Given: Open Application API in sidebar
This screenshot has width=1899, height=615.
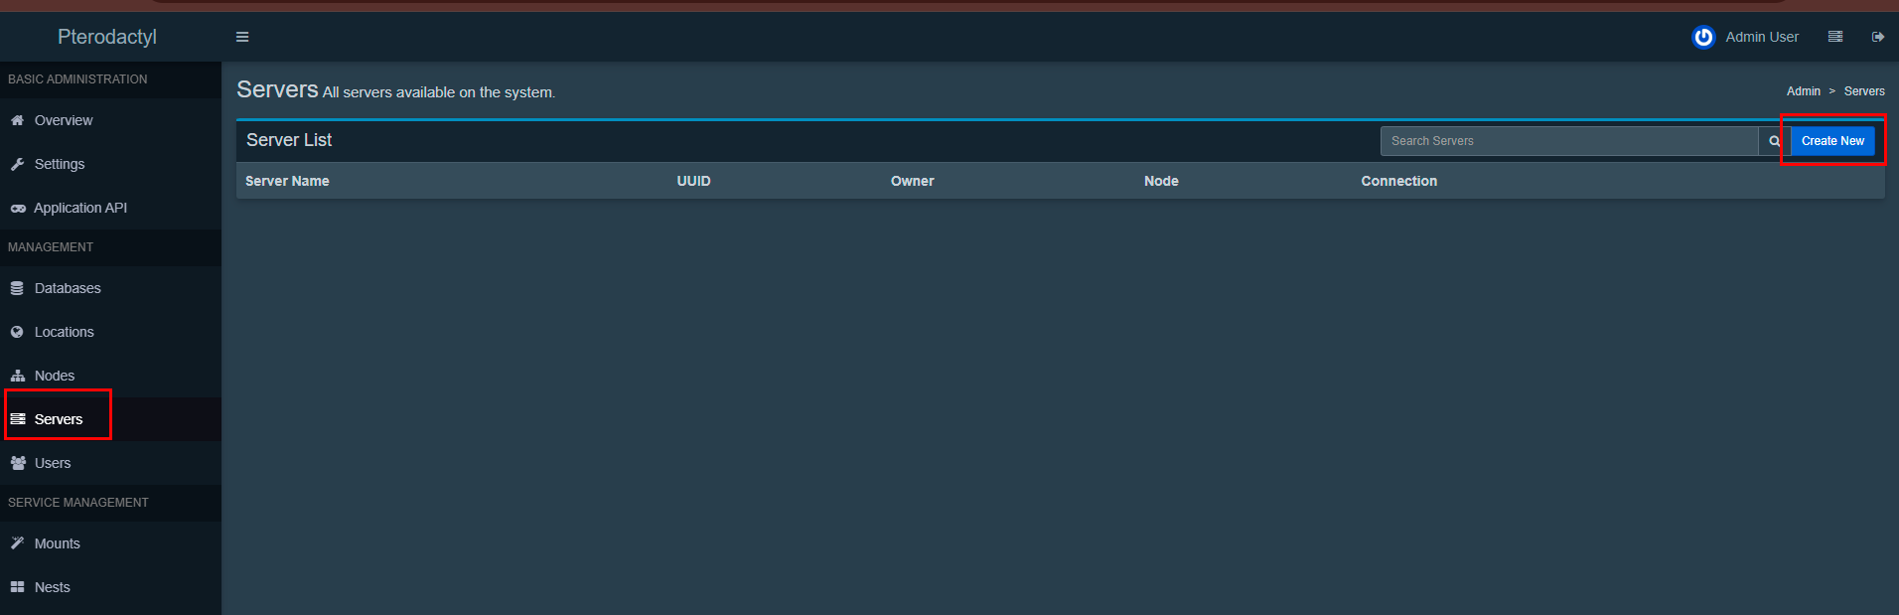Looking at the screenshot, I should [79, 208].
